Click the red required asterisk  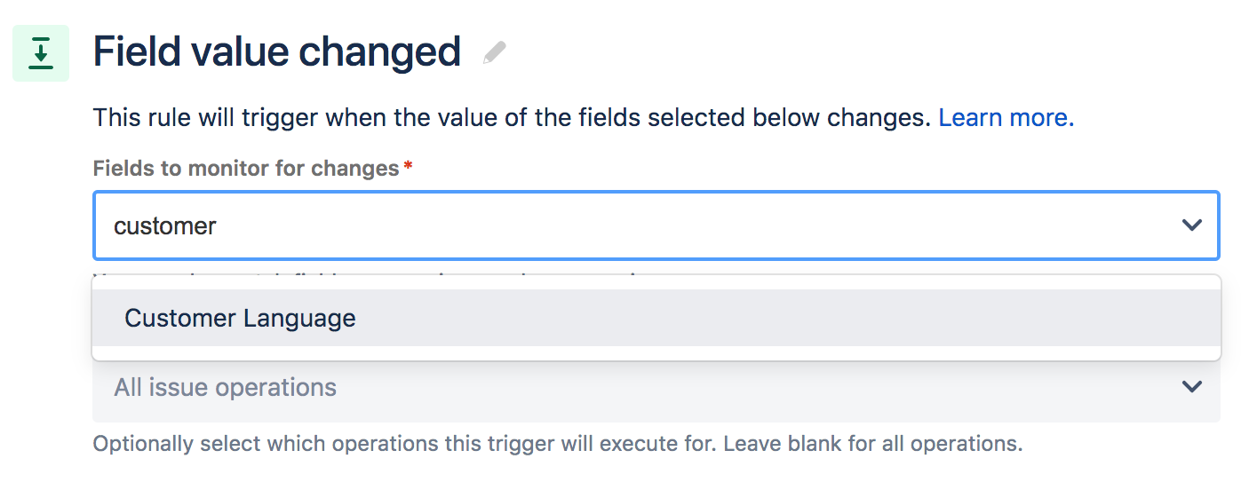(x=408, y=166)
